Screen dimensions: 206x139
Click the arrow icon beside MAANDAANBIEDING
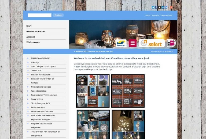[x=28, y=58]
